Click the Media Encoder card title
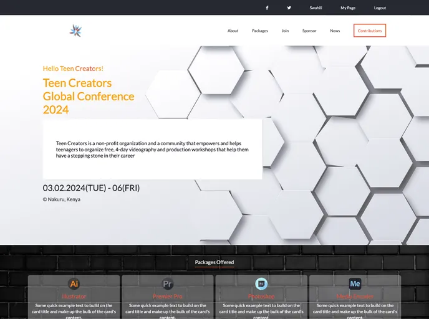 point(355,297)
